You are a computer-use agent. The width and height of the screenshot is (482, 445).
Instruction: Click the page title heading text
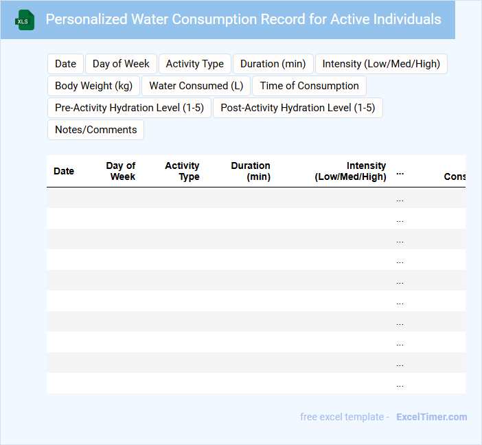(x=243, y=19)
